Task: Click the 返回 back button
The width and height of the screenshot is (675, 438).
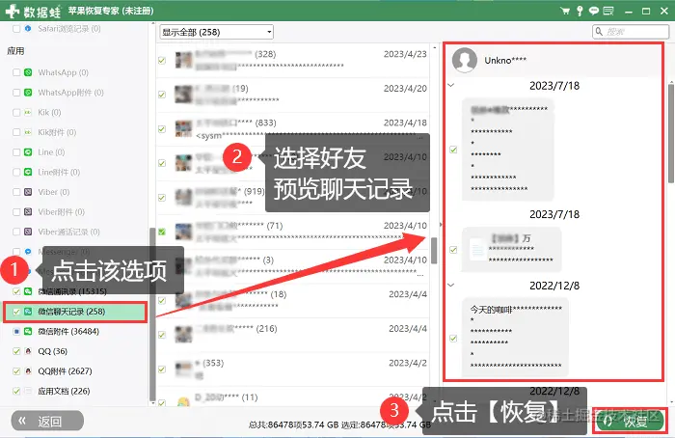Action: point(47,421)
